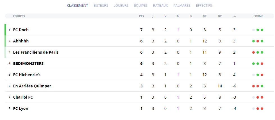Viewport: 275px width, 120px height.
Task: Select the Classement tab
Action: [x=78, y=6]
